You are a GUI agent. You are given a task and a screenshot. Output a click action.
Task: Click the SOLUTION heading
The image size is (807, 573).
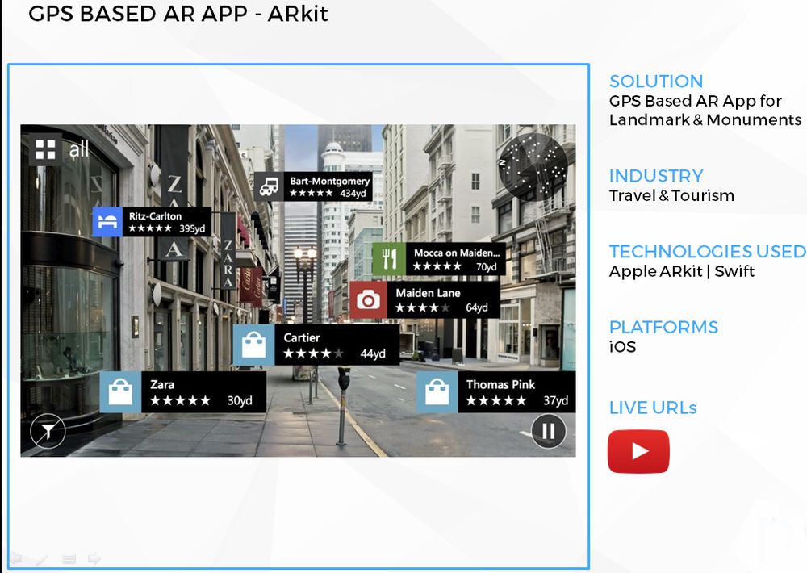coord(656,82)
